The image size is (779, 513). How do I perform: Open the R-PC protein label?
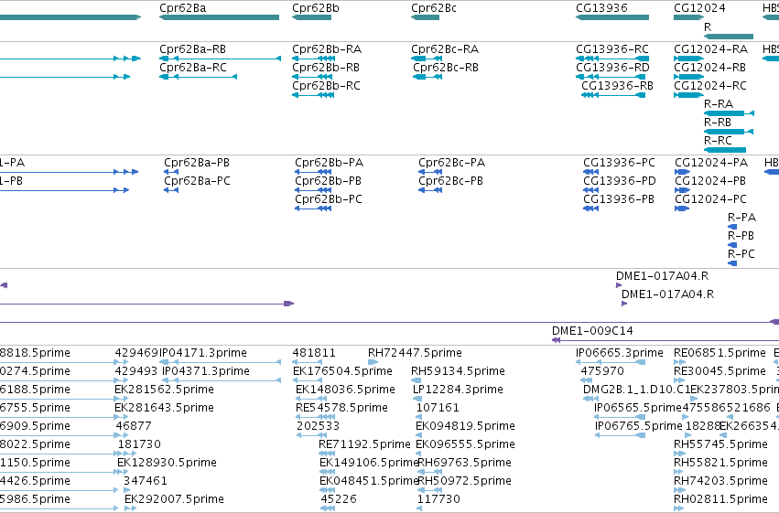(741, 254)
